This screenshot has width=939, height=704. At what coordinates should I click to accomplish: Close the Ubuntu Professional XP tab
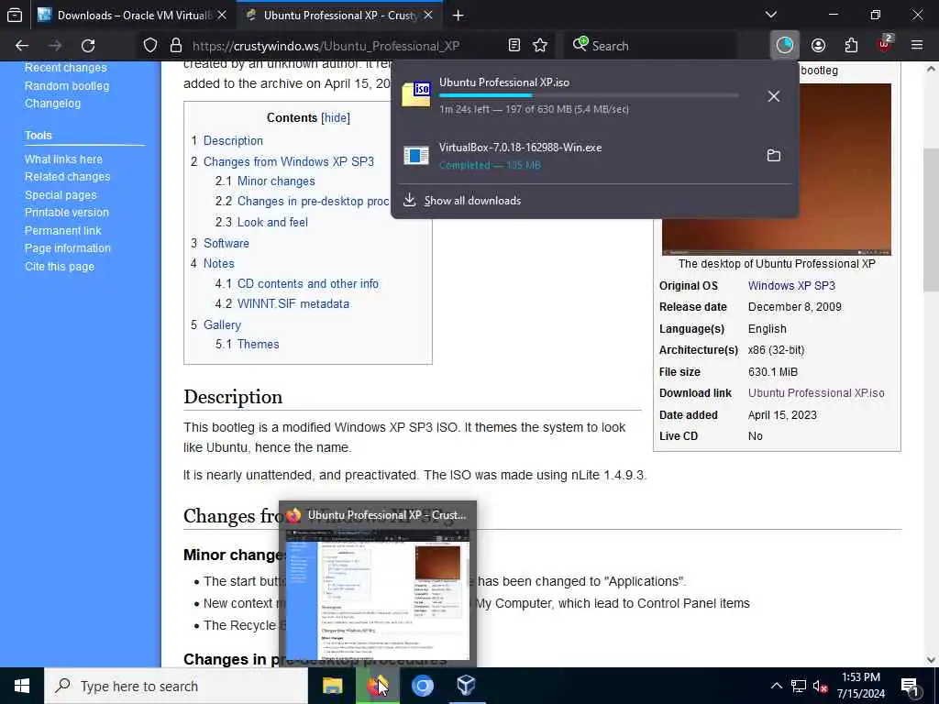pos(428,15)
